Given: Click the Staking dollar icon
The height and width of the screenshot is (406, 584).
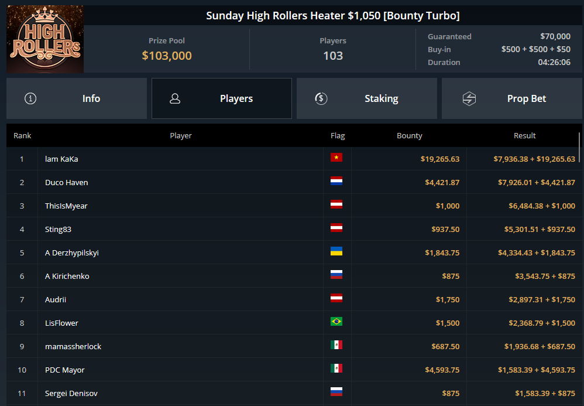Looking at the screenshot, I should point(321,98).
